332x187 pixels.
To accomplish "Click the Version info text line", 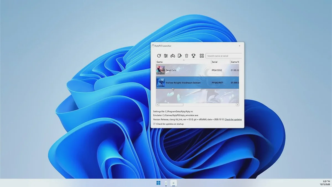I will tap(188, 119).
